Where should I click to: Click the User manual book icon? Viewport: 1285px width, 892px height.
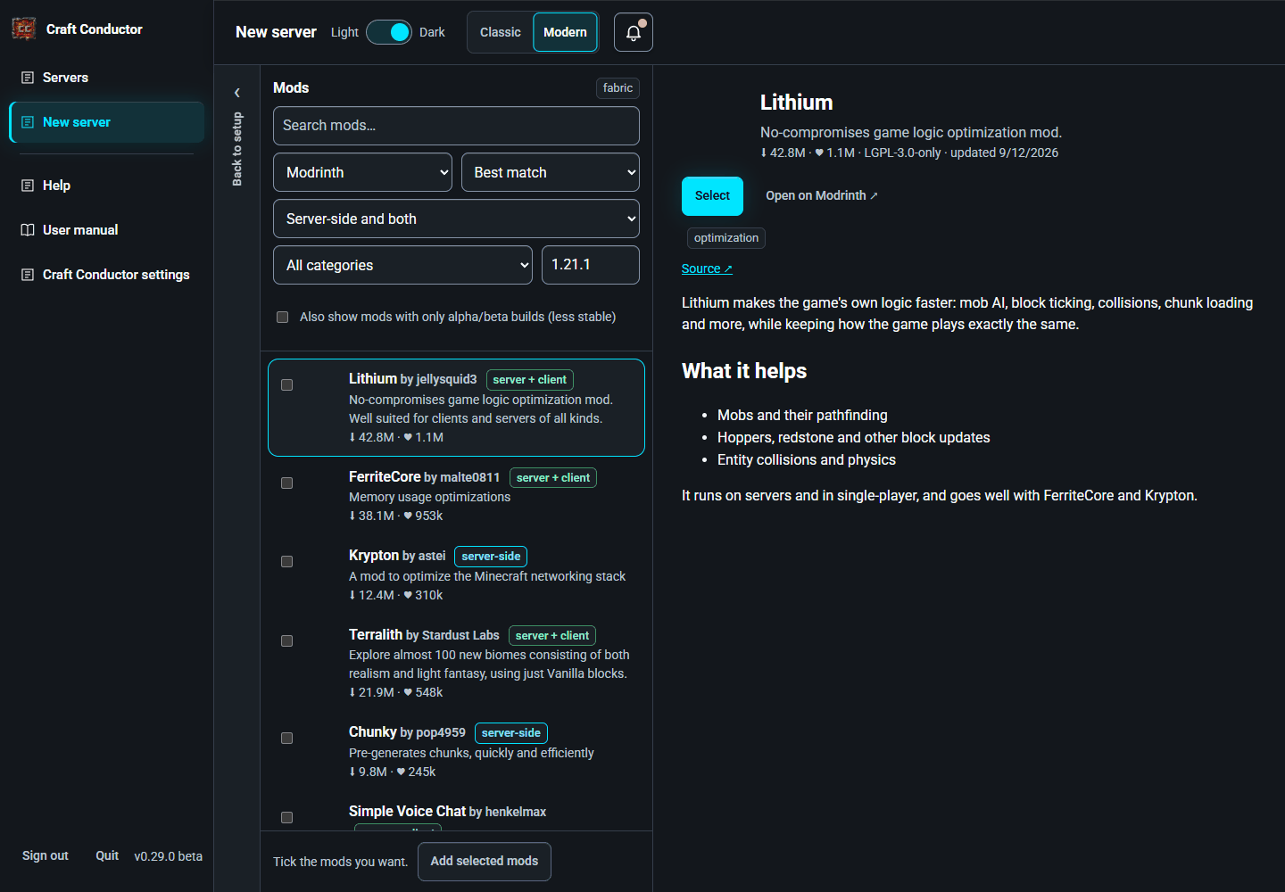click(28, 230)
